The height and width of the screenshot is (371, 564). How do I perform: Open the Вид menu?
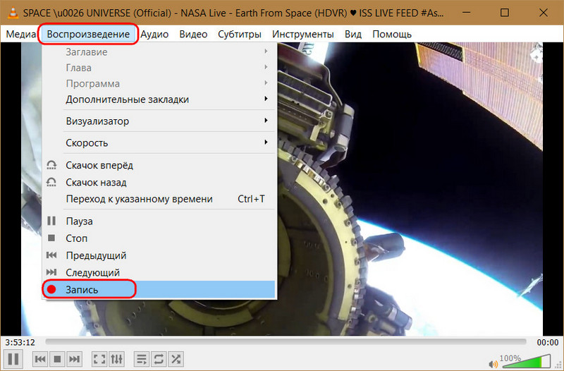[x=353, y=34]
